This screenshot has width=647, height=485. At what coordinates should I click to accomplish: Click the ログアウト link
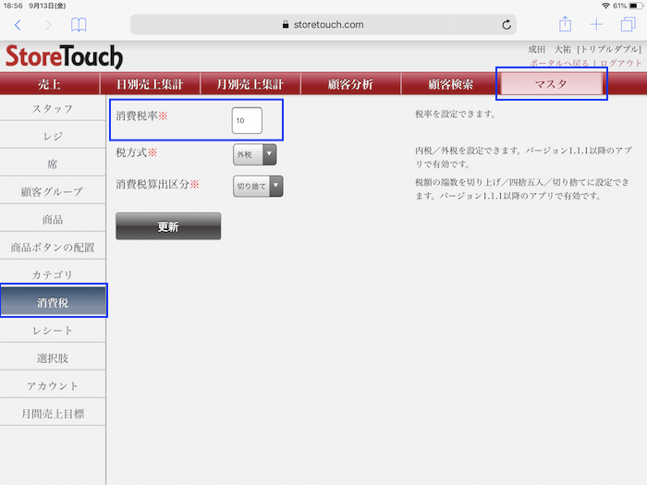tap(620, 63)
